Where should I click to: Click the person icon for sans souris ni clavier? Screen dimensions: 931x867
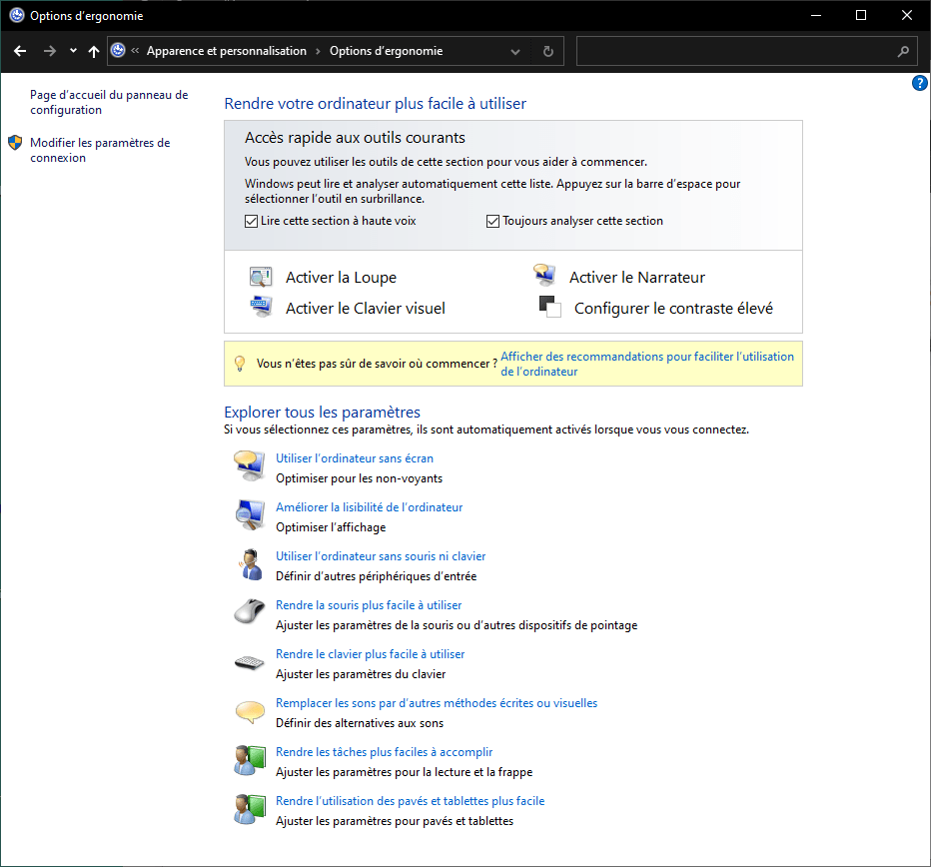pyautogui.click(x=251, y=564)
